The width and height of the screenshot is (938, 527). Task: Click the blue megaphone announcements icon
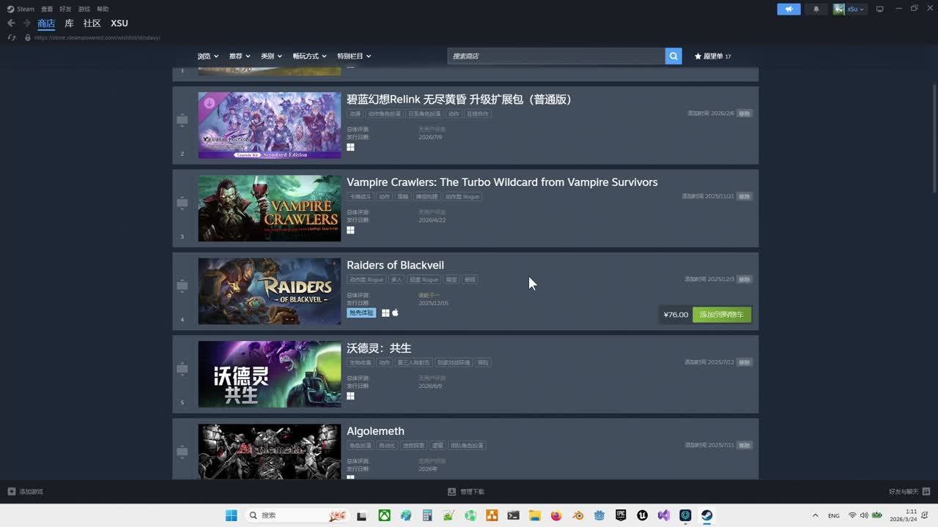tap(789, 9)
